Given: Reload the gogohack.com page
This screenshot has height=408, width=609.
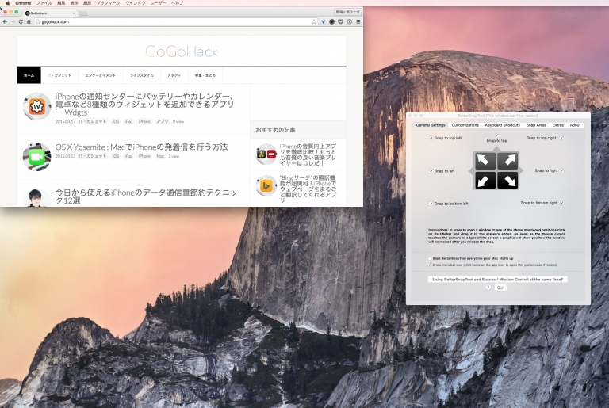Looking at the screenshot, I should (21, 21).
